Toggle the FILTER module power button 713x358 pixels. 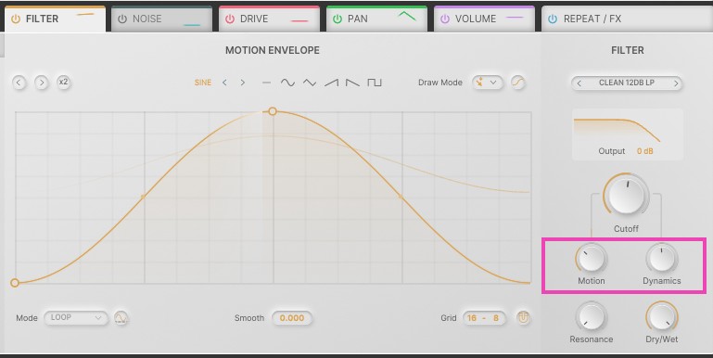[16, 19]
